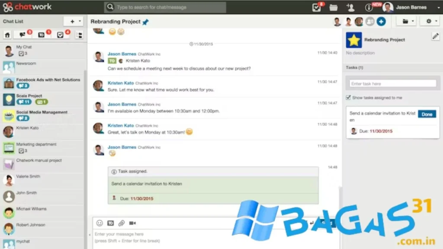Add a member with blue plus button
The image size is (443, 249).
(x=381, y=21)
